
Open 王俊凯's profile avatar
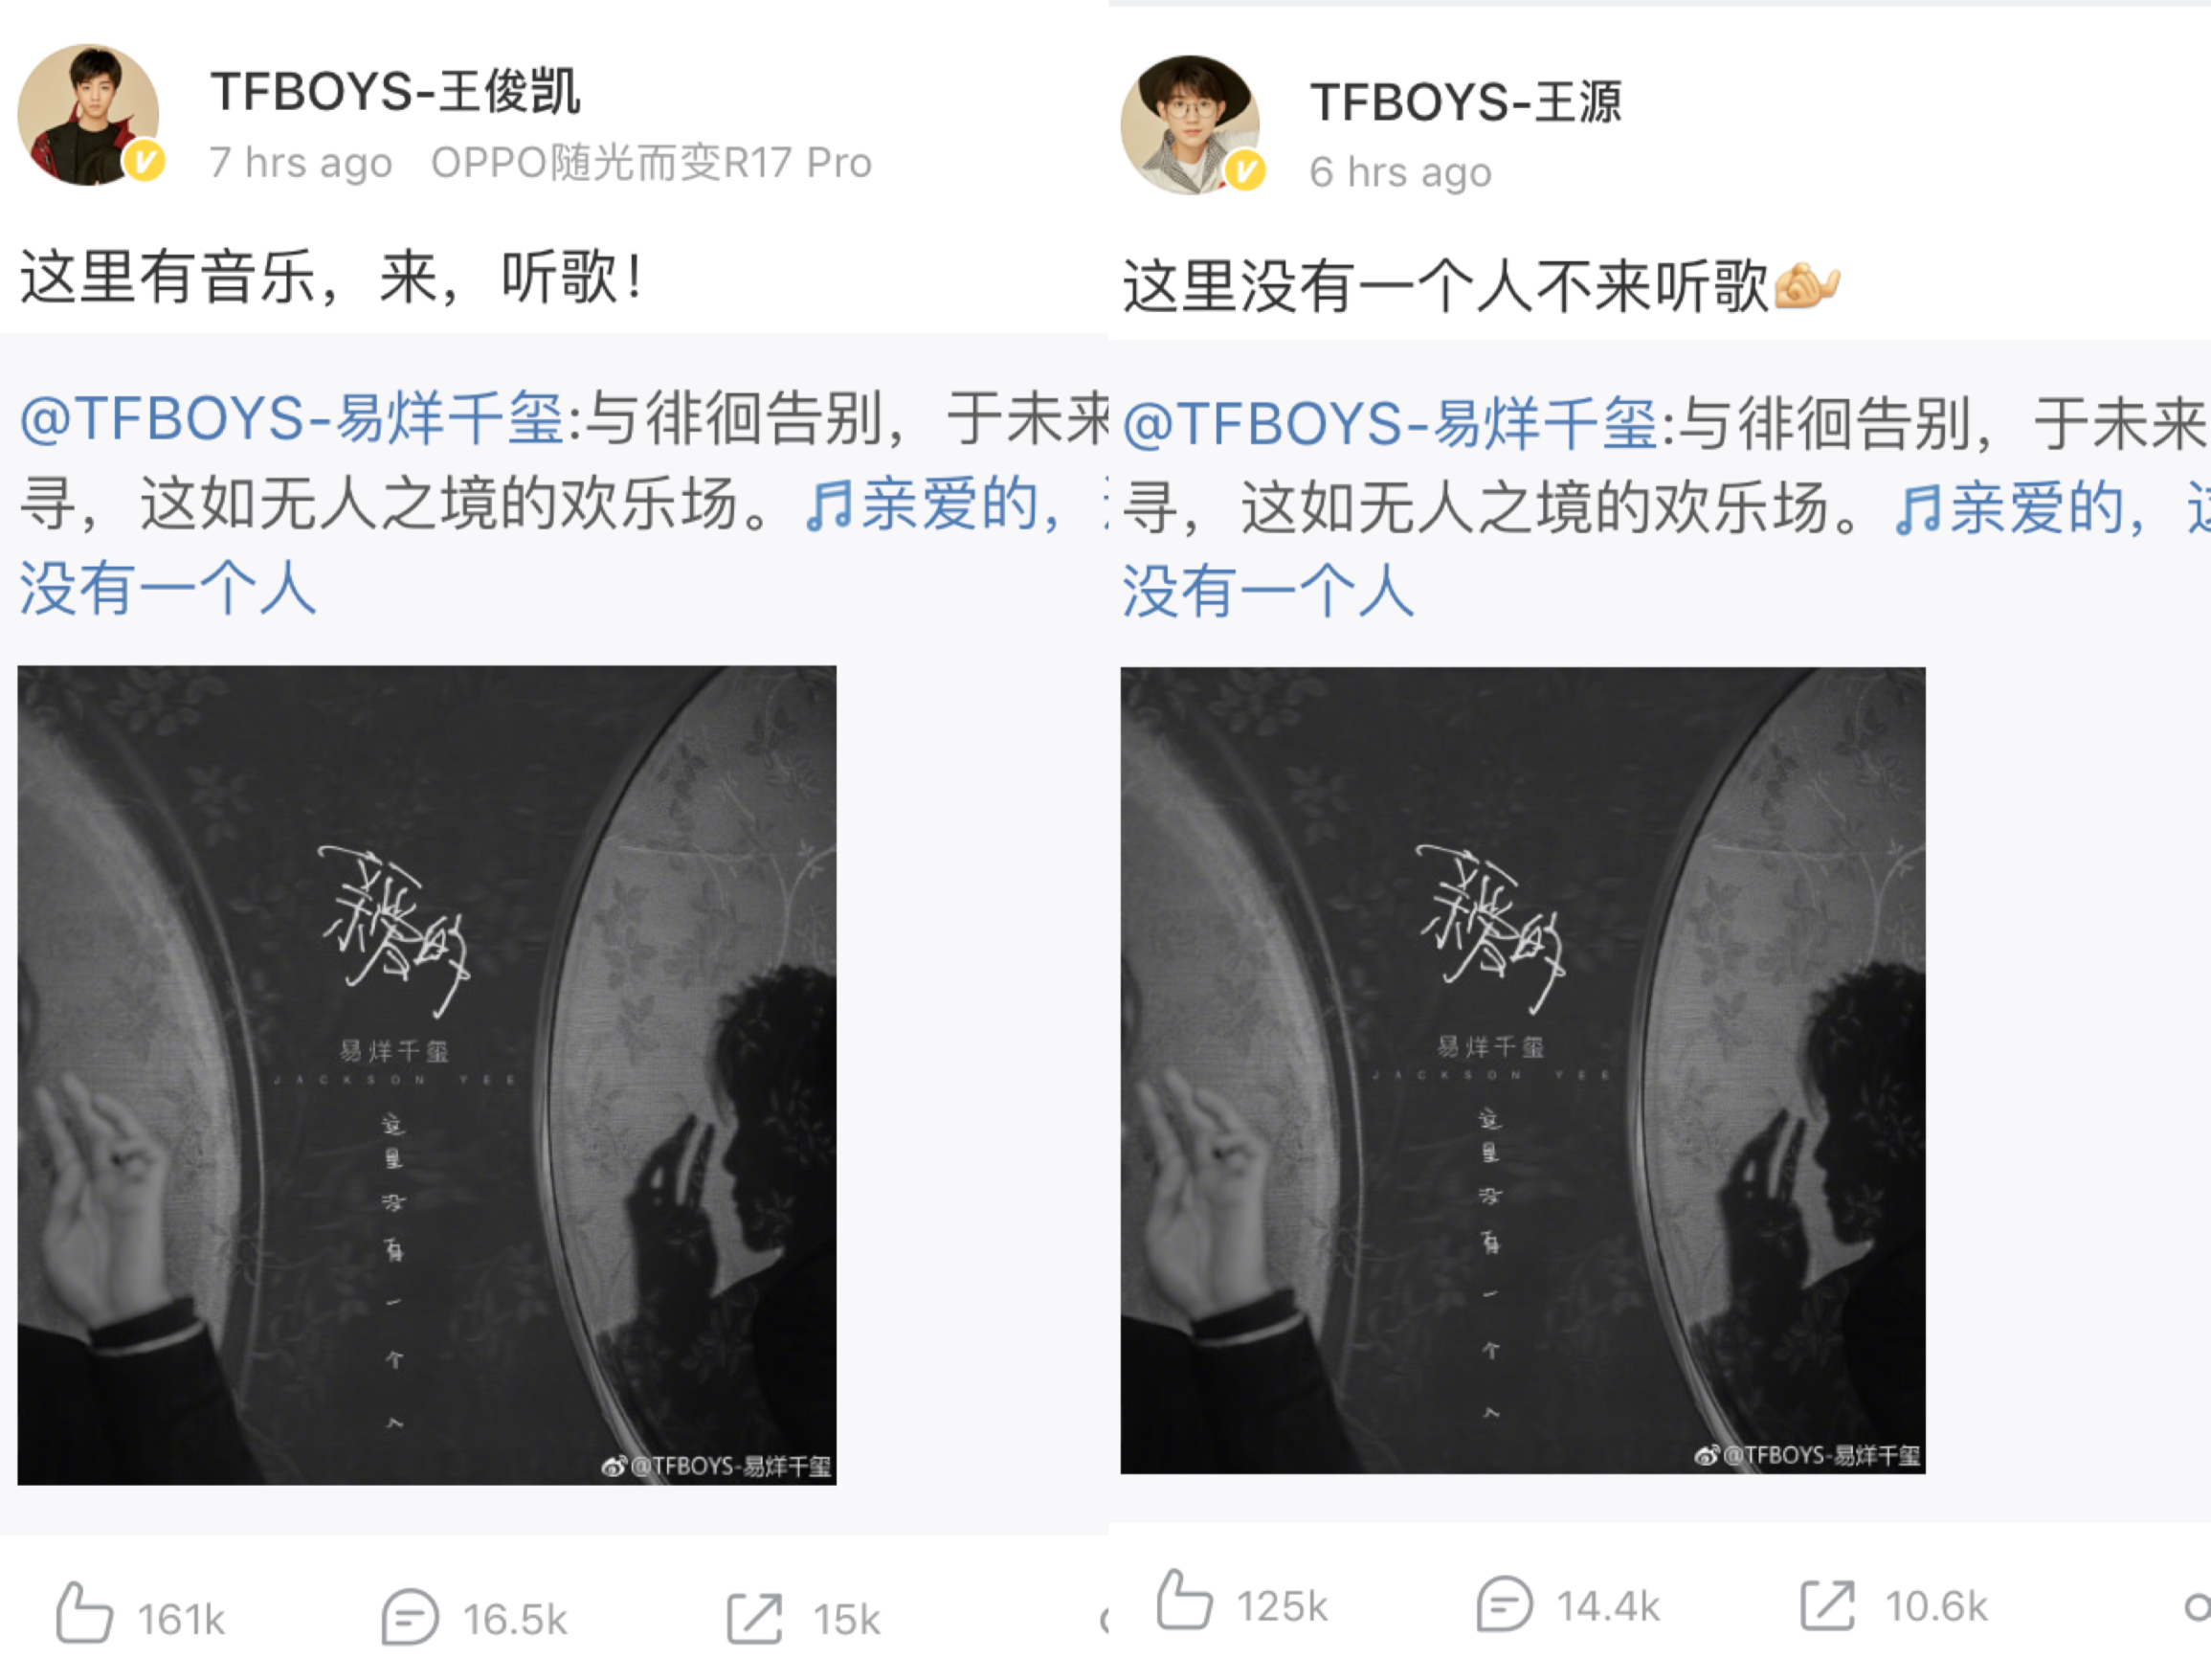click(88, 114)
